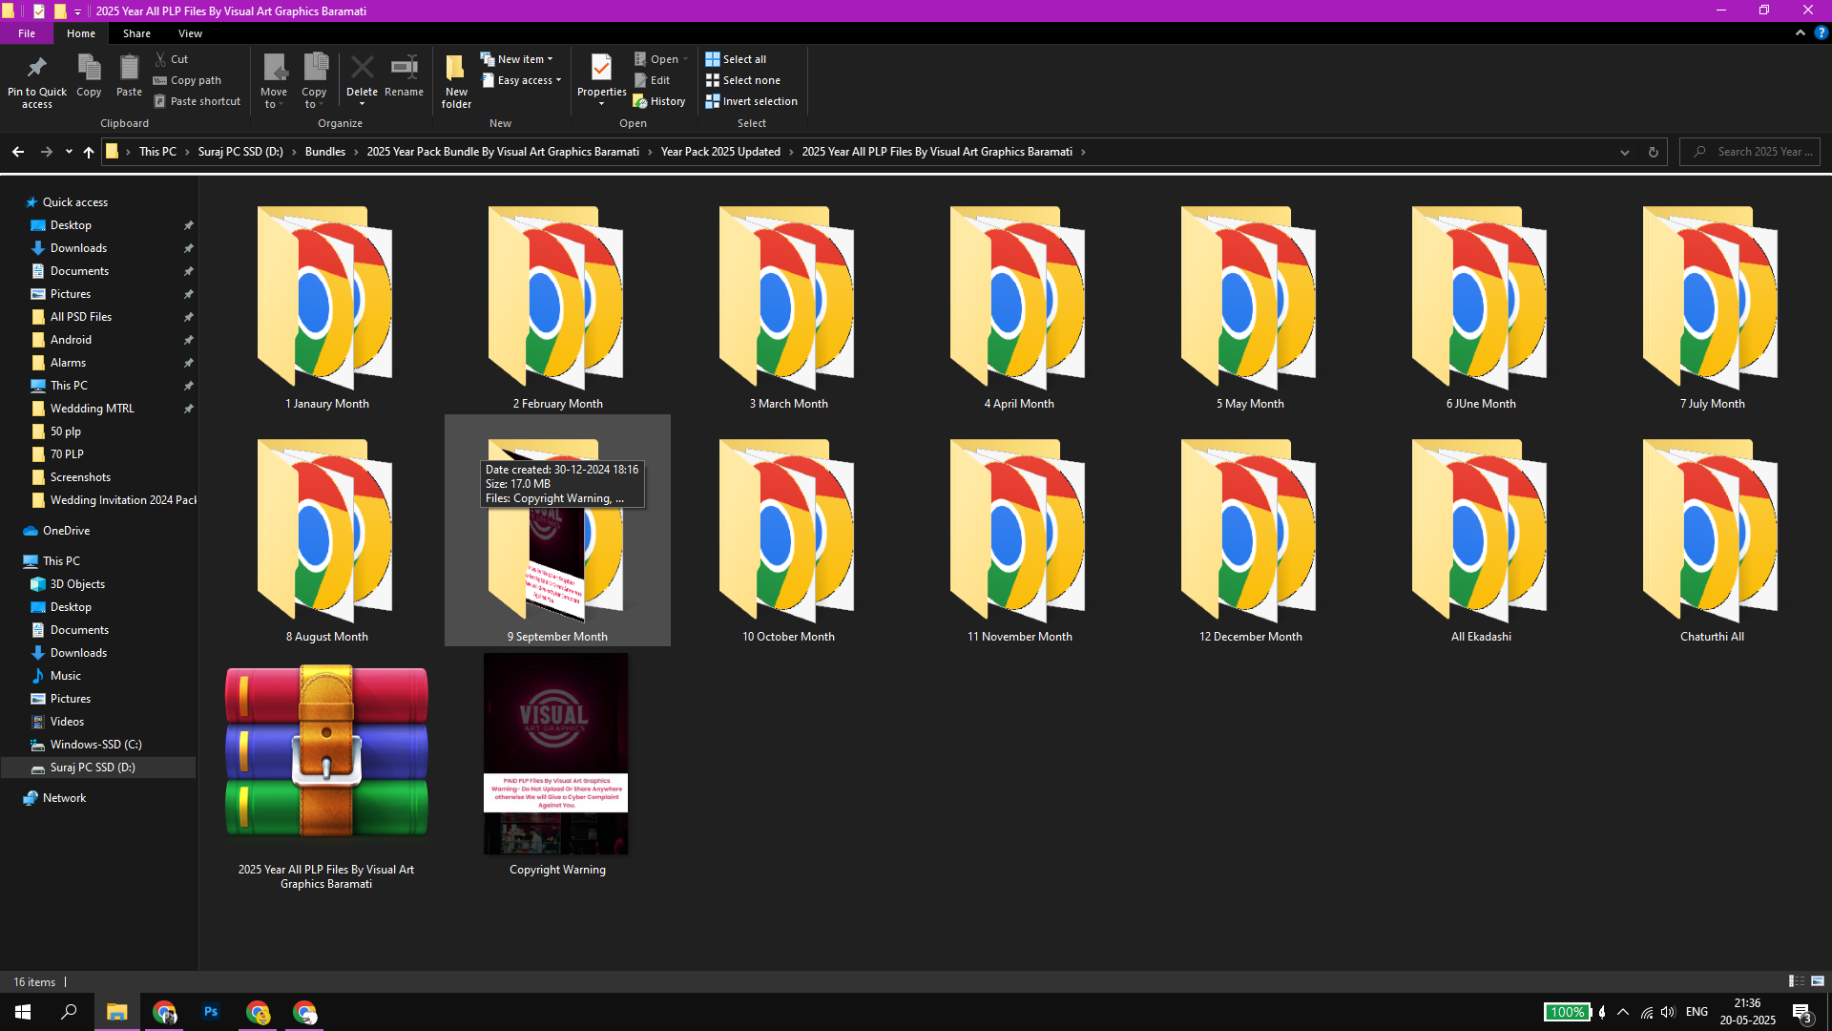
Task: Refresh the current folder view
Action: point(1654,152)
